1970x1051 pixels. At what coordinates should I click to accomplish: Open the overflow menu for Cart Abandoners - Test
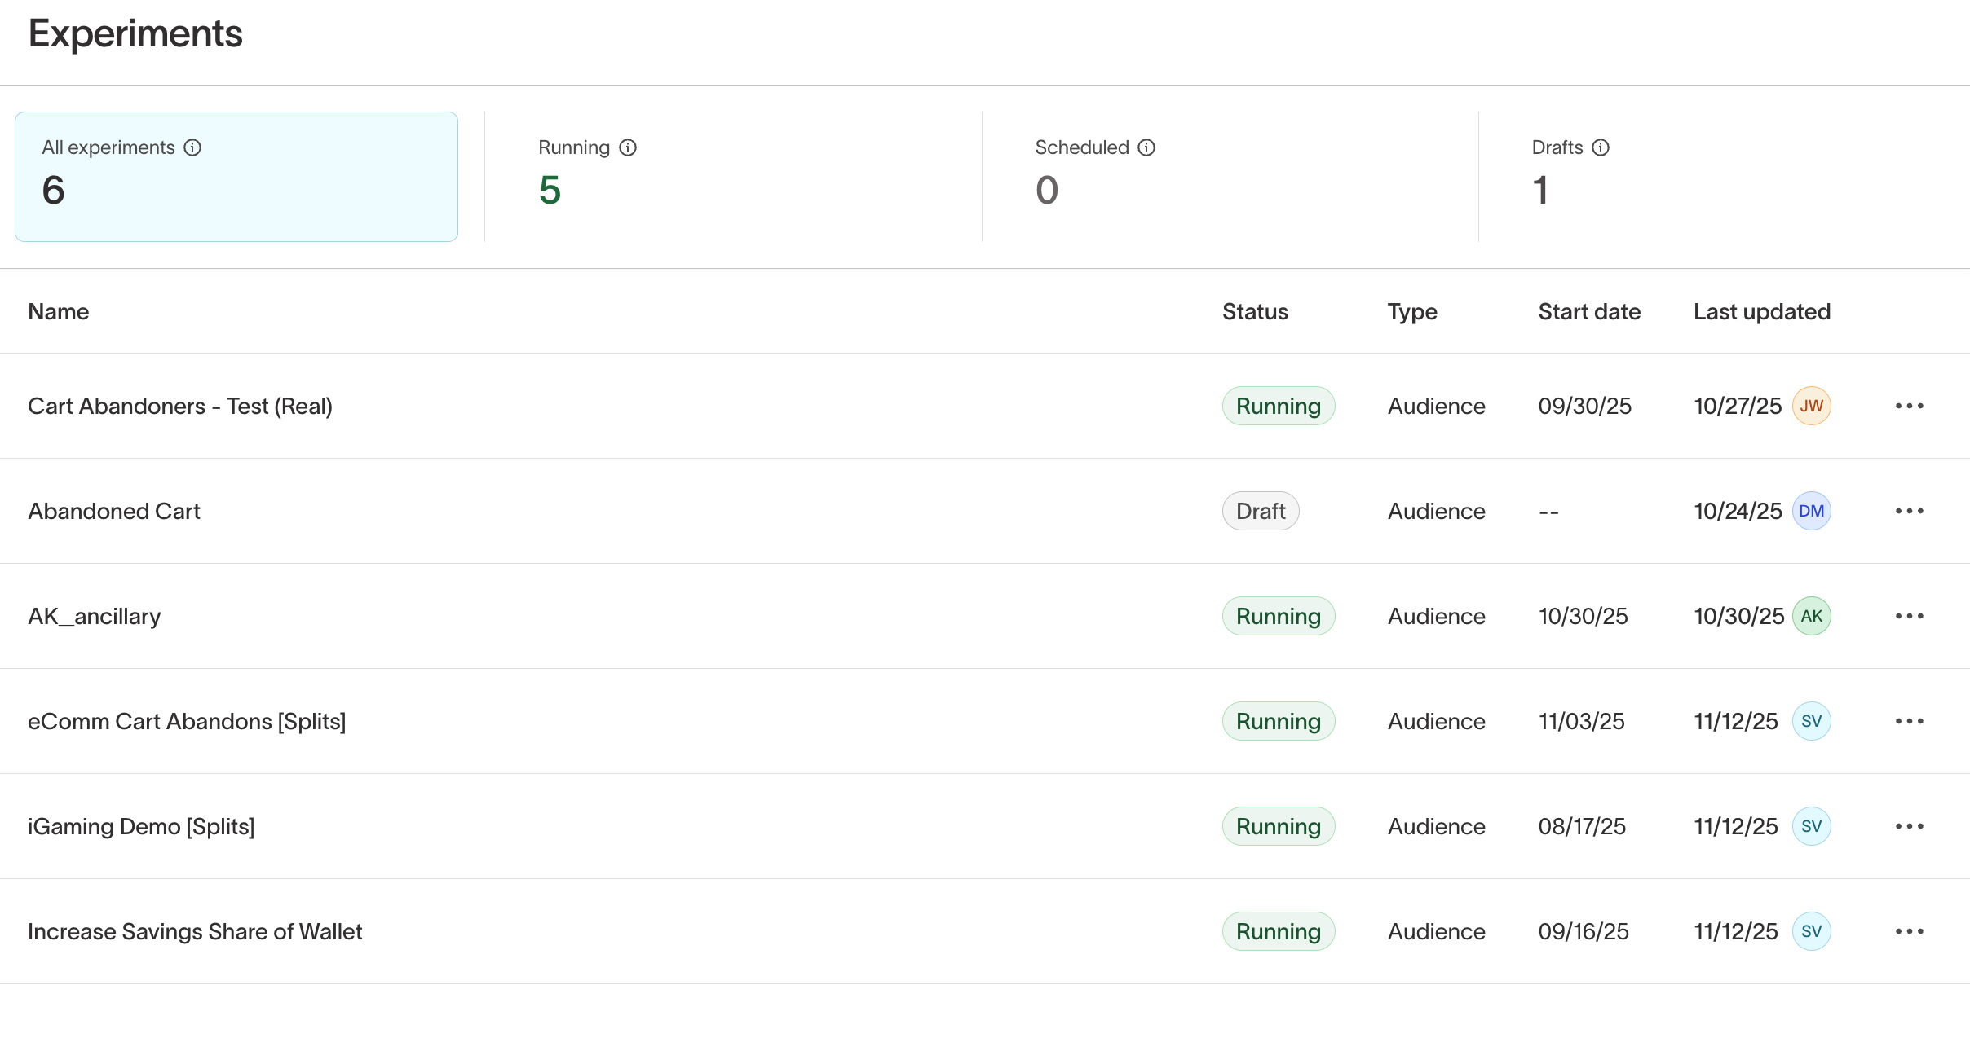[x=1910, y=405]
